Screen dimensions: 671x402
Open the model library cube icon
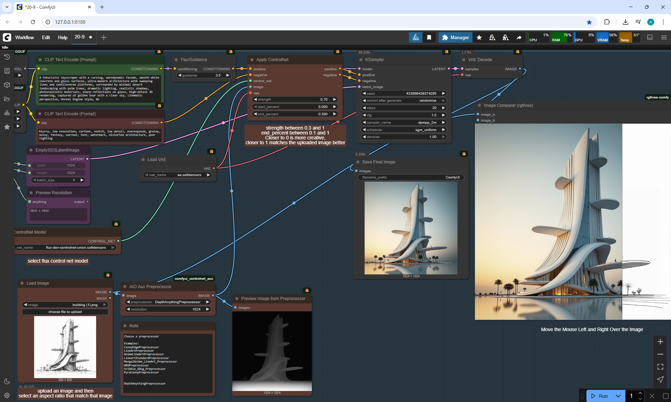(x=7, y=85)
